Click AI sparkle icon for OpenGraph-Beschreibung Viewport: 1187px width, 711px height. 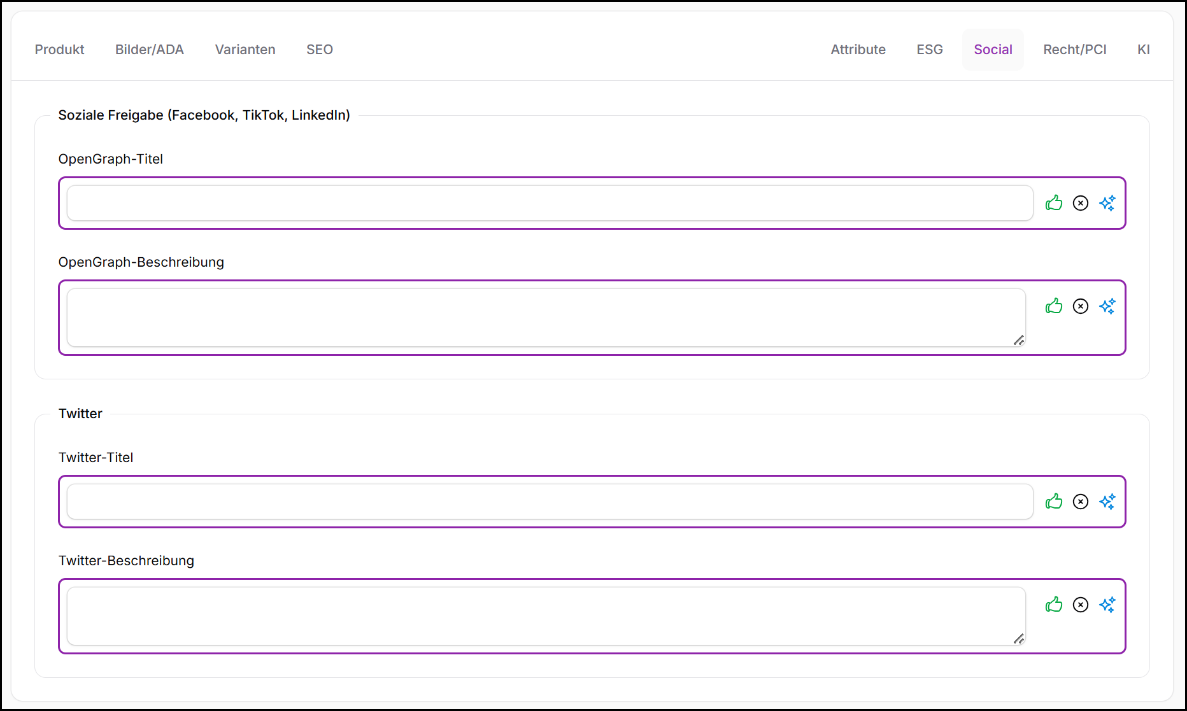tap(1107, 306)
